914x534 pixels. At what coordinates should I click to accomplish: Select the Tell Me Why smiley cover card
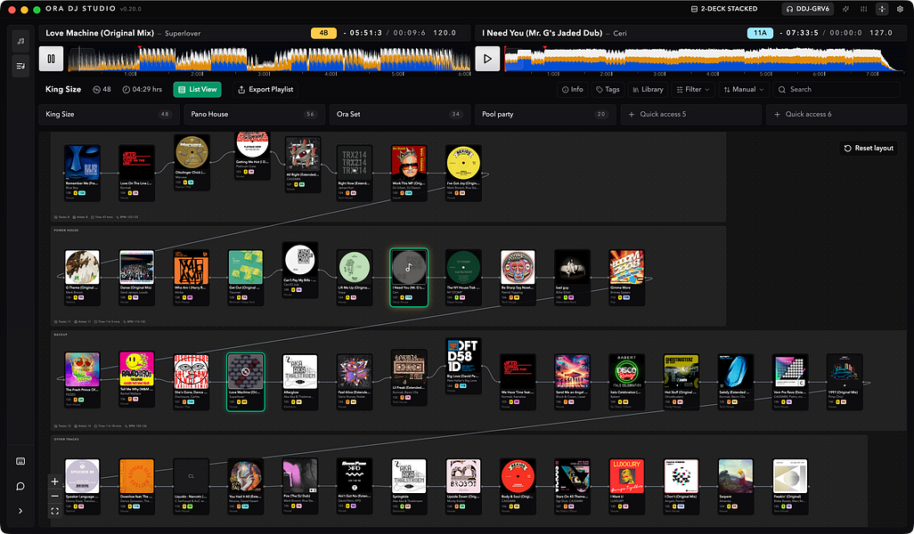(x=136, y=378)
